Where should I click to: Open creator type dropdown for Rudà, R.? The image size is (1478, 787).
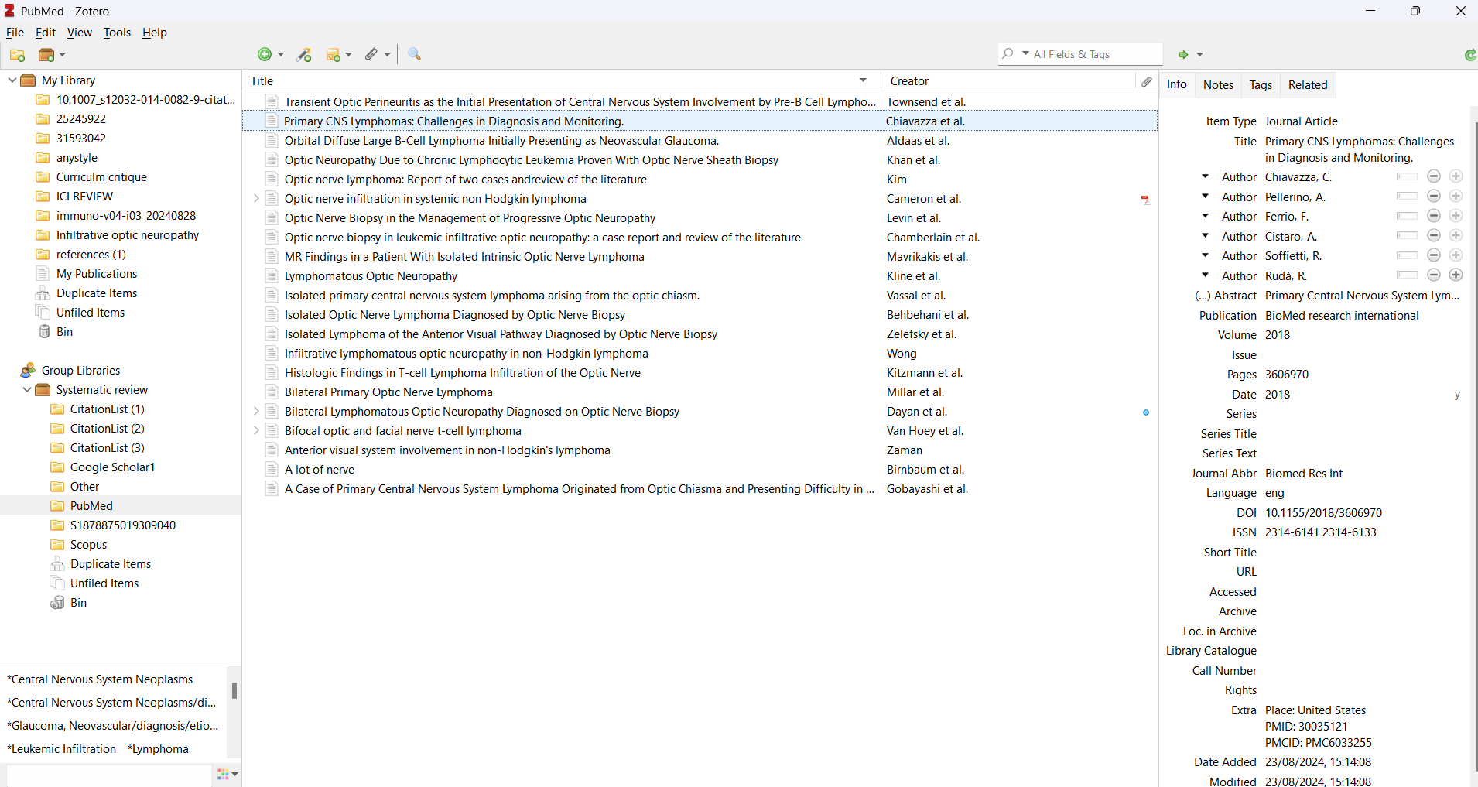tap(1205, 275)
